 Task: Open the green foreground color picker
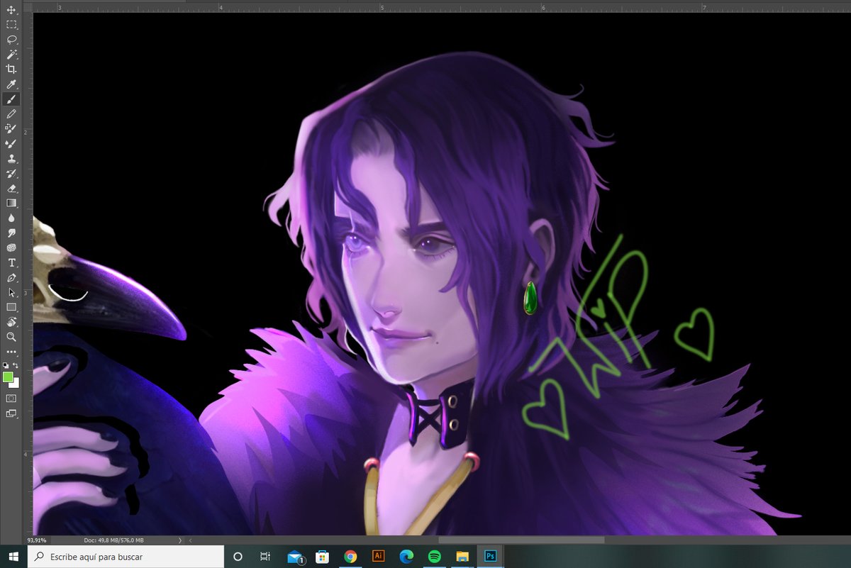[x=7, y=377]
